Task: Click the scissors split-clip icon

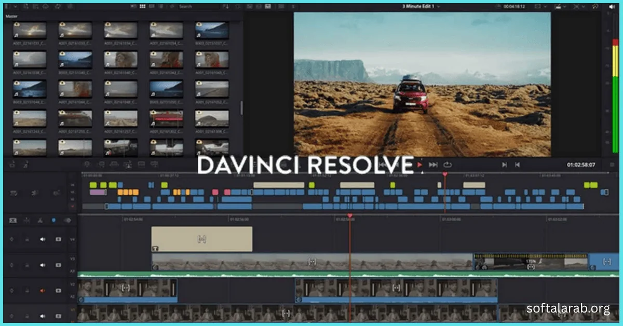Action: [x=39, y=220]
